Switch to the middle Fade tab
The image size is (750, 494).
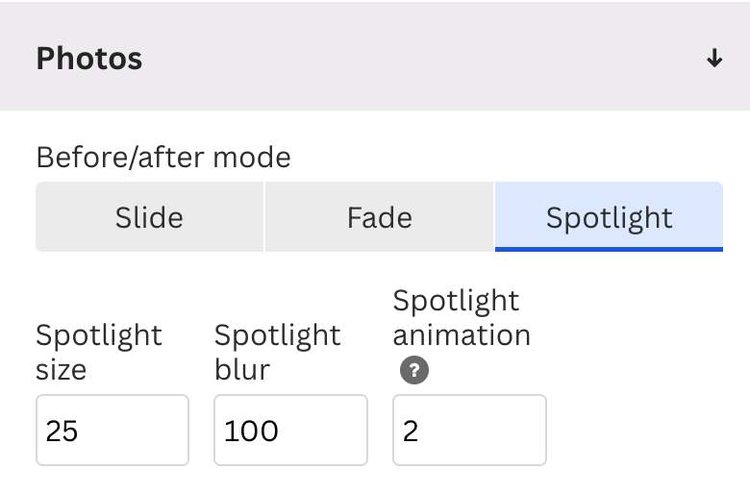coord(379,217)
